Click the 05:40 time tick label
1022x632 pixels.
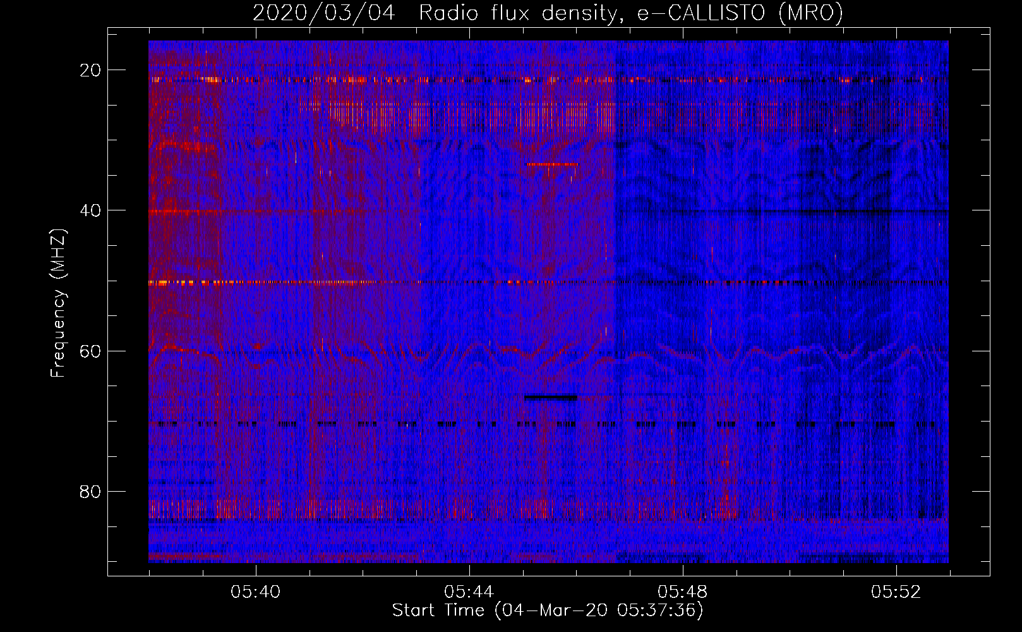[256, 592]
